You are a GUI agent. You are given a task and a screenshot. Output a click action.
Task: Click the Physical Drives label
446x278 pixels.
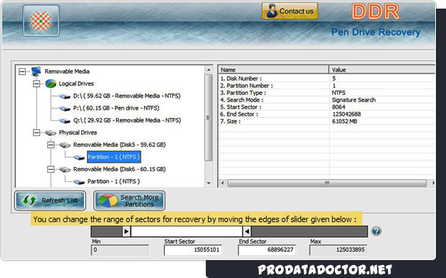(77, 133)
